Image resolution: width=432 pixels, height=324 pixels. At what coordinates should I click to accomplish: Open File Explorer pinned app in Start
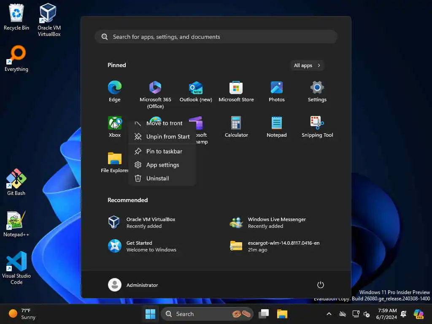click(115, 162)
